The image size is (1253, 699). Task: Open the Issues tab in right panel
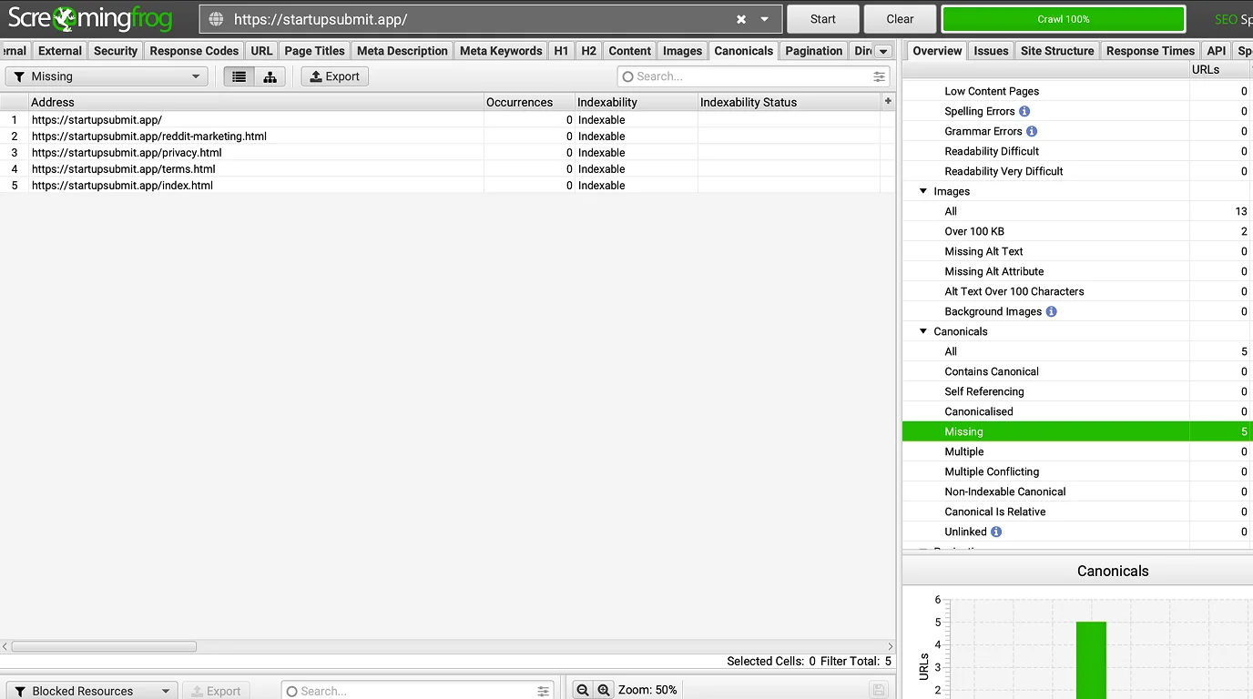pyautogui.click(x=991, y=51)
